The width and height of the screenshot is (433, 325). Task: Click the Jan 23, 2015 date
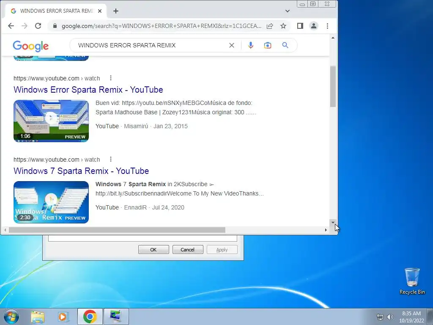[x=170, y=126]
